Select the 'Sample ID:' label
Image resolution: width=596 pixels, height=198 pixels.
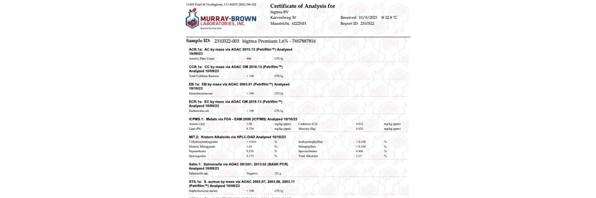(x=198, y=41)
